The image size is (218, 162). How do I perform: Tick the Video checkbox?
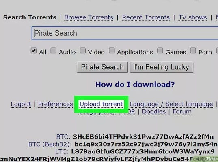coord(83,51)
